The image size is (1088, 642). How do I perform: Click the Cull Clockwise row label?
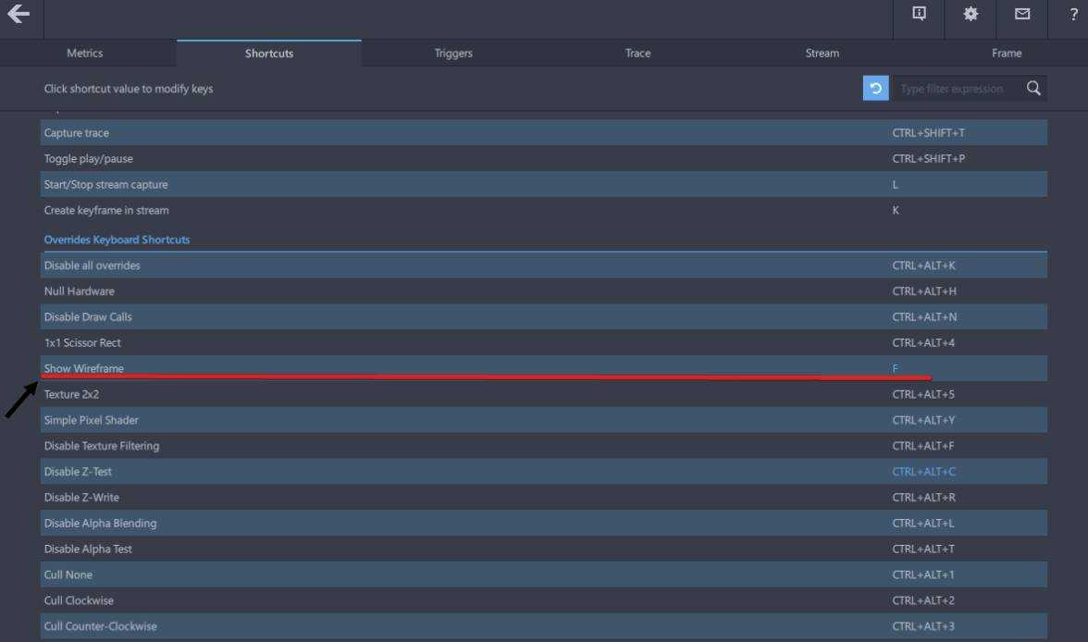(x=79, y=600)
